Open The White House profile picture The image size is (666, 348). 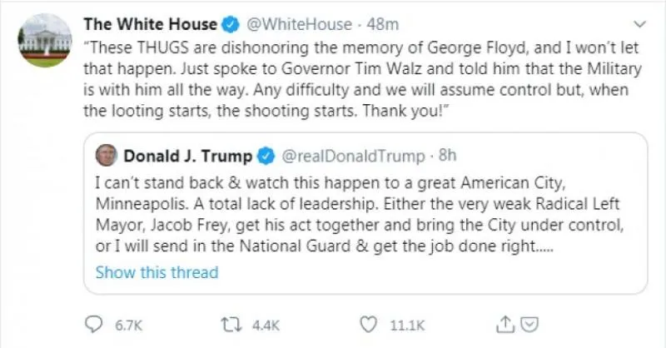tap(44, 39)
